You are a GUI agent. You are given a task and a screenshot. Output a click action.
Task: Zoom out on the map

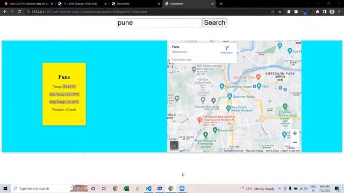tap(295, 143)
